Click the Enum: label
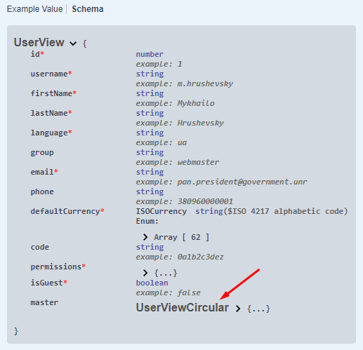 click(x=147, y=221)
